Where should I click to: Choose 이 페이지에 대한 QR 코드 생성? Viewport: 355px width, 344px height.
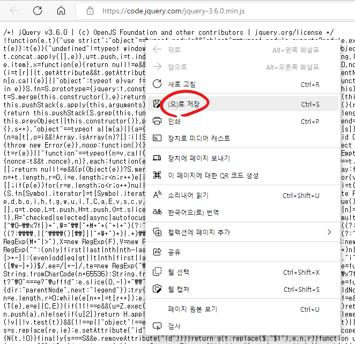tap(243, 175)
